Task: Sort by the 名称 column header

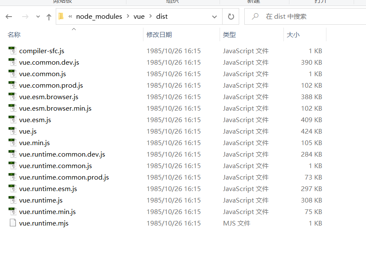Action: [x=14, y=35]
